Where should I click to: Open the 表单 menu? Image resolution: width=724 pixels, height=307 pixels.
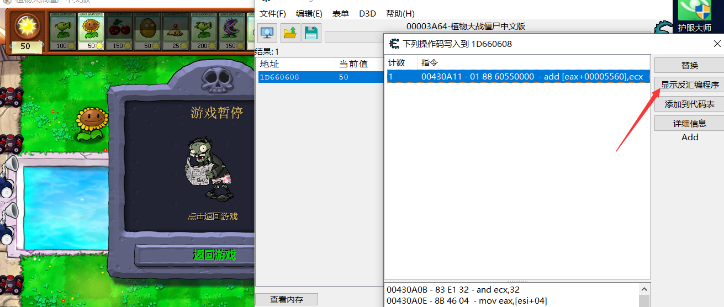point(341,13)
